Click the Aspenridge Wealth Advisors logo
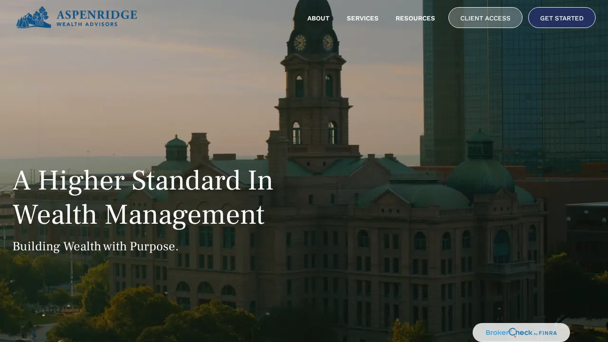Screen dimensions: 608x342 (x=76, y=18)
